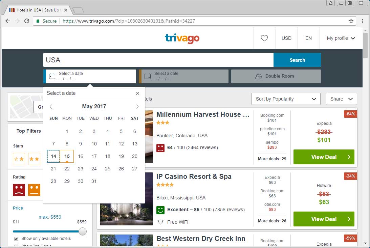Open the EN language selector
This screenshot has height=248, width=370.
pos(308,38)
